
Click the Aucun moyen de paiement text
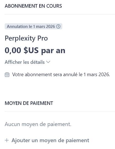38,124
